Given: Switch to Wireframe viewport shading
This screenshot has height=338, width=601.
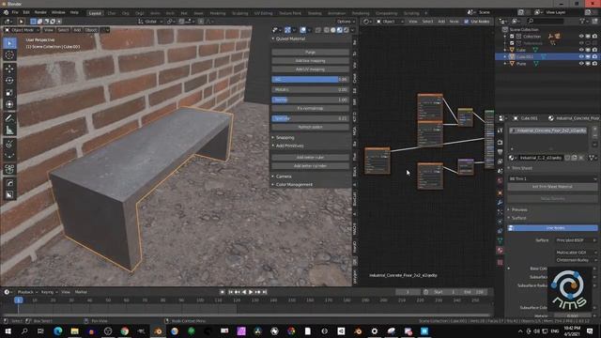Looking at the screenshot, I should point(327,30).
